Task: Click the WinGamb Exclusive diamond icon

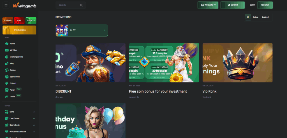Action: pyautogui.click(x=7, y=132)
